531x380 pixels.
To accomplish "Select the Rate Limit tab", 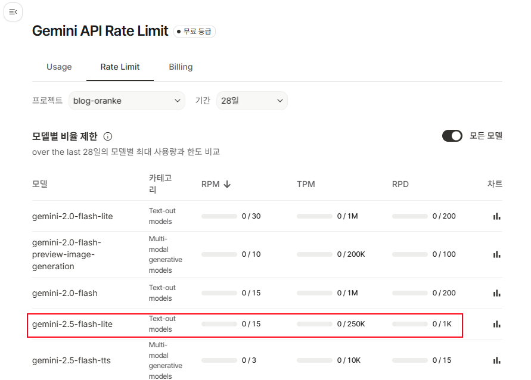I will pos(120,67).
